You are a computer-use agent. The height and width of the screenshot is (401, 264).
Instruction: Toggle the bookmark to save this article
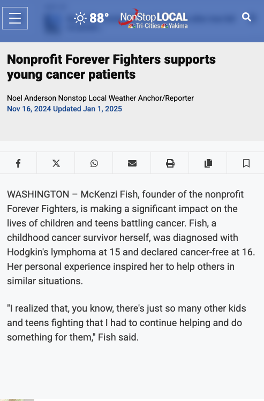[x=246, y=163]
